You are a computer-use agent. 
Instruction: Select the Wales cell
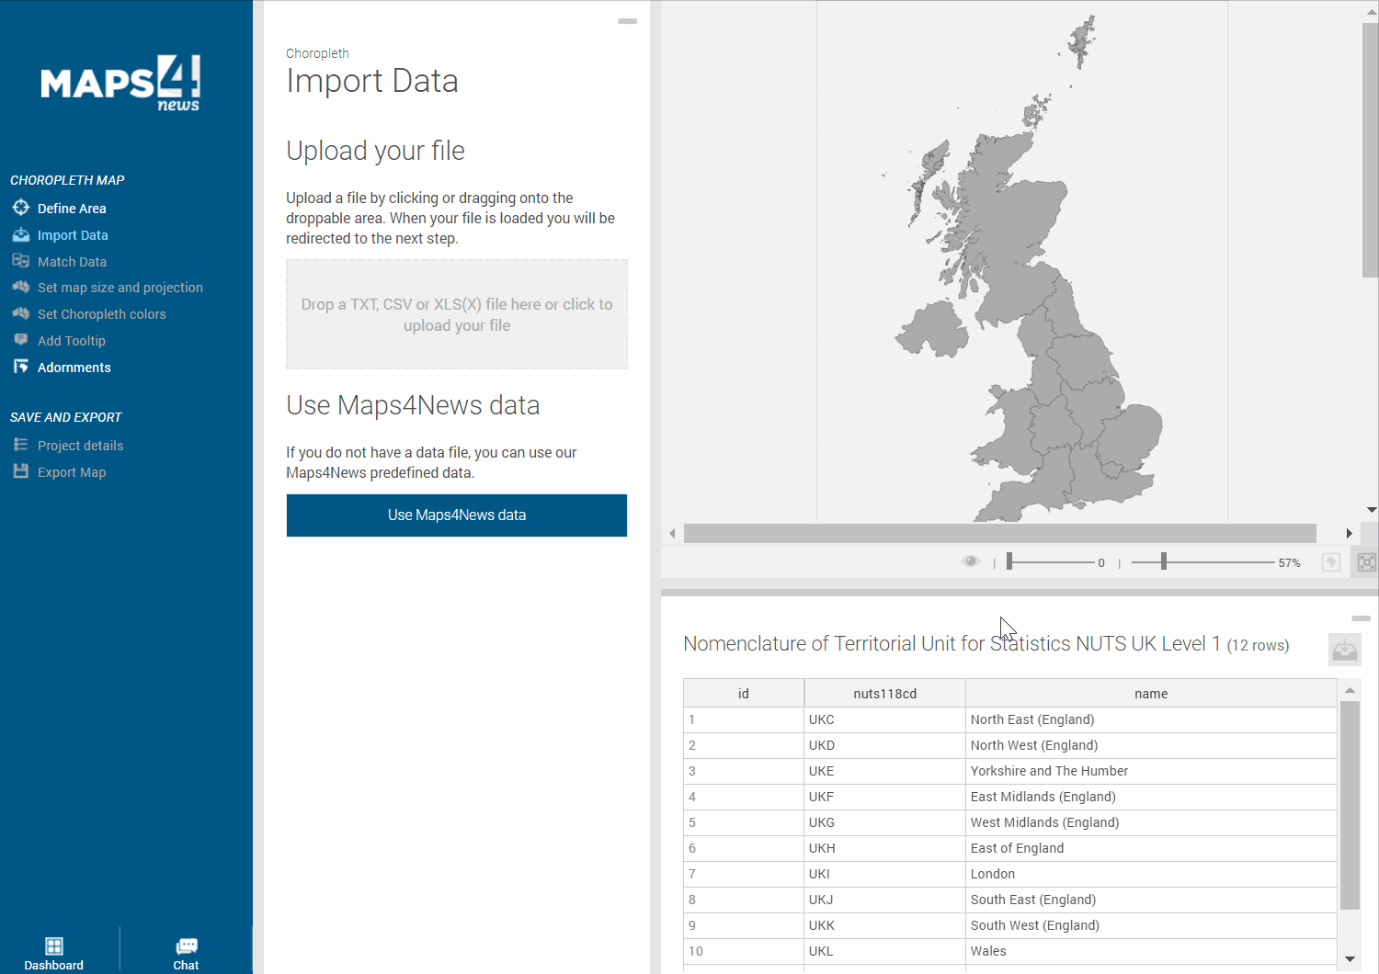point(1151,951)
